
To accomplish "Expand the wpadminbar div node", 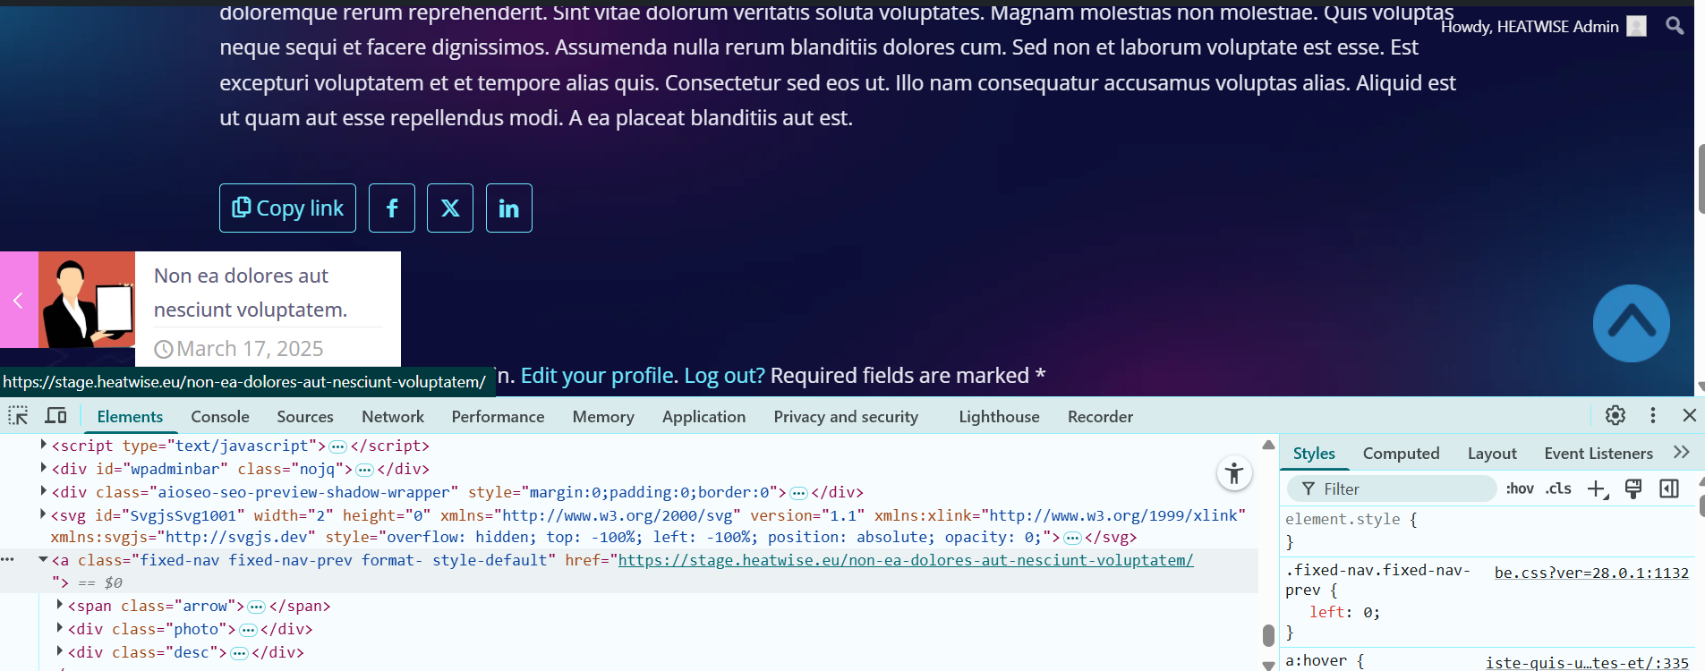I will tap(43, 468).
